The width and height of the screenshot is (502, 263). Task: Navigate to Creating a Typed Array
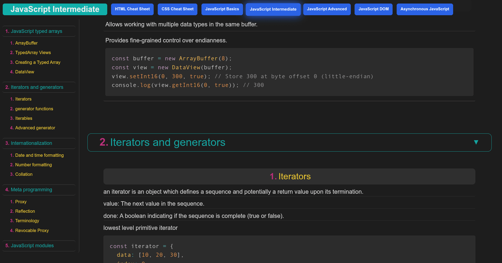38,62
